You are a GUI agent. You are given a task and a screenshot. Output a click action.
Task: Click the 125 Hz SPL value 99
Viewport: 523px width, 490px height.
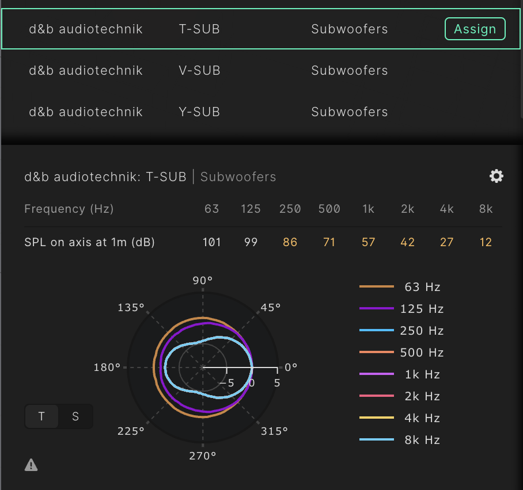pyautogui.click(x=251, y=242)
